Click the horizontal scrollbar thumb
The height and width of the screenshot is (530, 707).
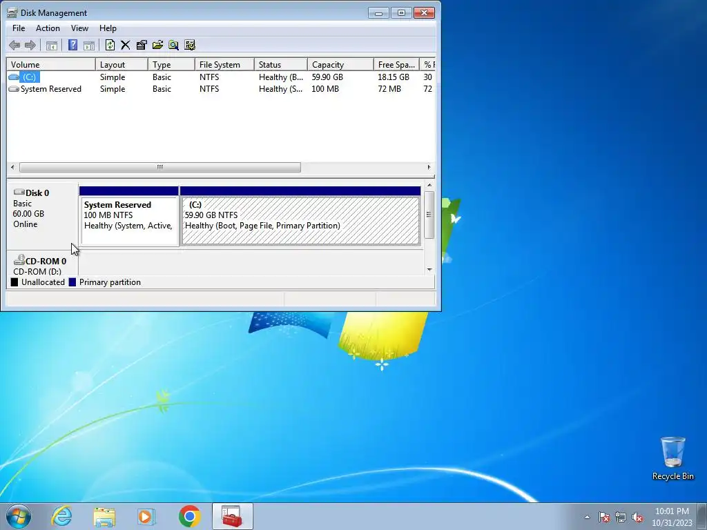coord(160,167)
